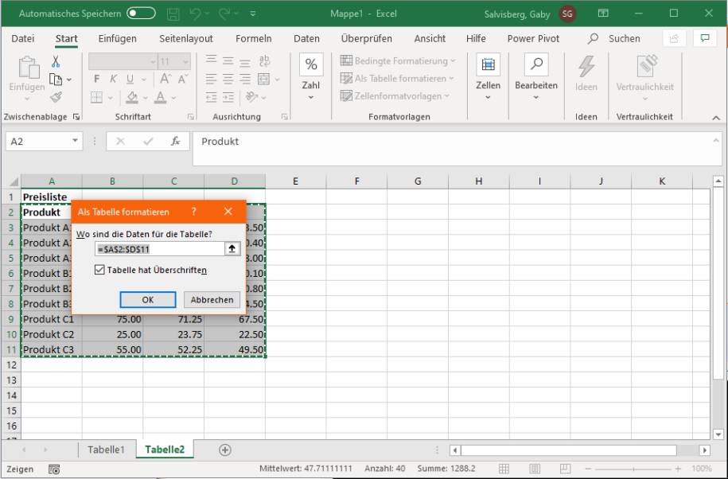Viewport: 728px width, 479px height.
Task: Add a new sheet with plus icon
Action: (225, 450)
